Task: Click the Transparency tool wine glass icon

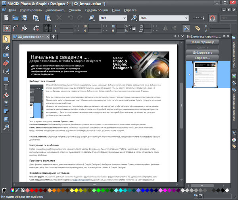Action: pos(6,103)
